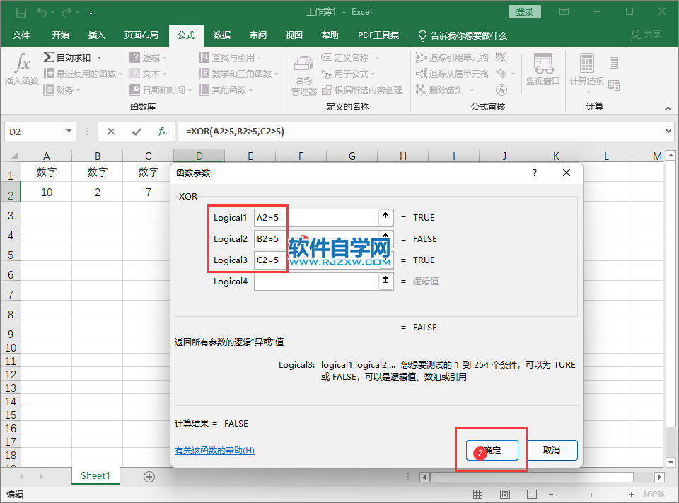The height and width of the screenshot is (503, 679).
Task: Open Math and Trig functions menu
Action: [x=238, y=74]
